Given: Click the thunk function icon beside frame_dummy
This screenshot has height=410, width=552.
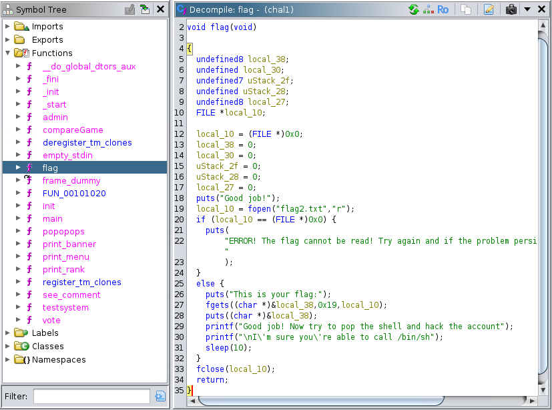Looking at the screenshot, I should click(x=29, y=180).
